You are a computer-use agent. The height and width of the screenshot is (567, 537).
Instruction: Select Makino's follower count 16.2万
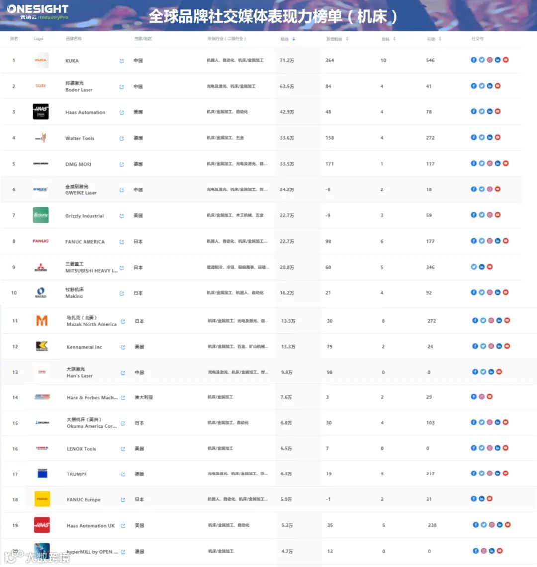click(x=287, y=293)
